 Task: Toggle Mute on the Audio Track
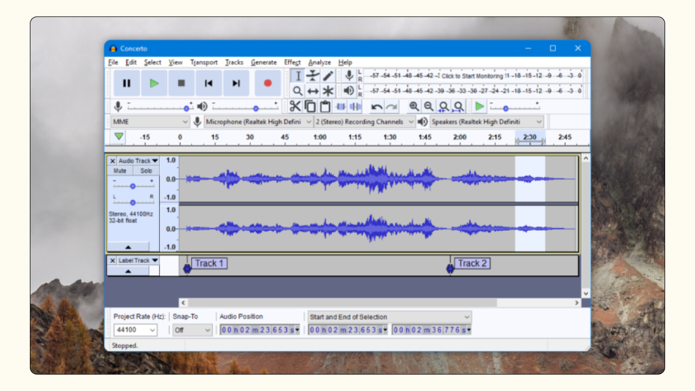point(120,171)
